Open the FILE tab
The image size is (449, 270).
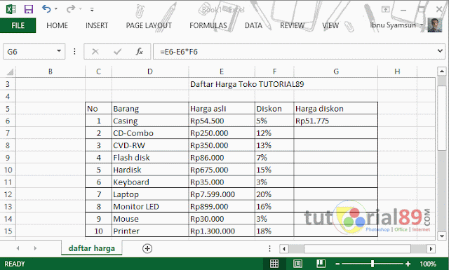[x=18, y=25]
